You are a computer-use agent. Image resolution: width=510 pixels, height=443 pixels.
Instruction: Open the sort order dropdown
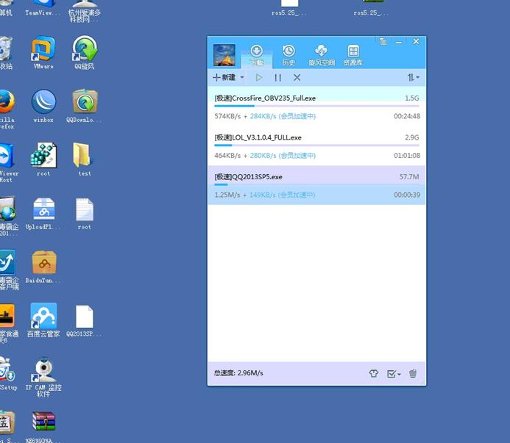click(x=413, y=77)
